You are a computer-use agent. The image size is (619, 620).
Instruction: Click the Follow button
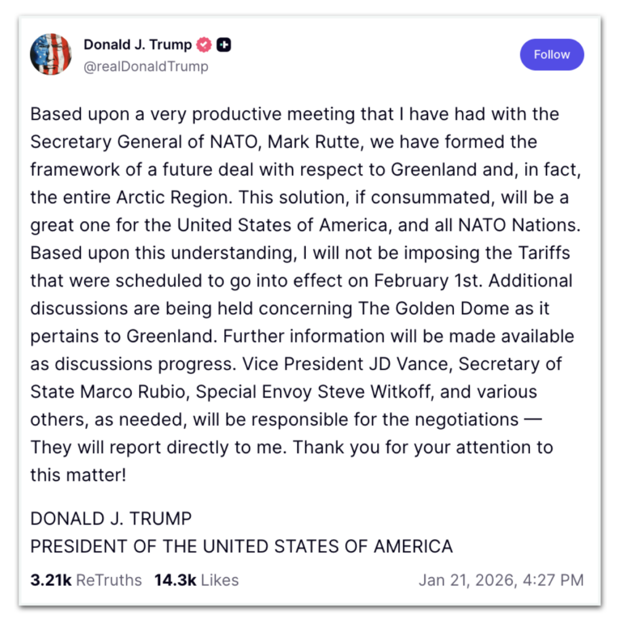pyautogui.click(x=551, y=54)
